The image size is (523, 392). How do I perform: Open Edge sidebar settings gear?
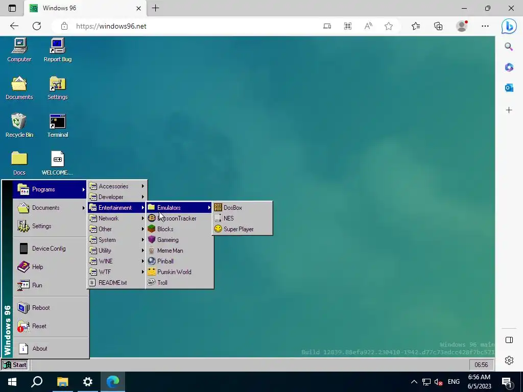[x=509, y=360]
